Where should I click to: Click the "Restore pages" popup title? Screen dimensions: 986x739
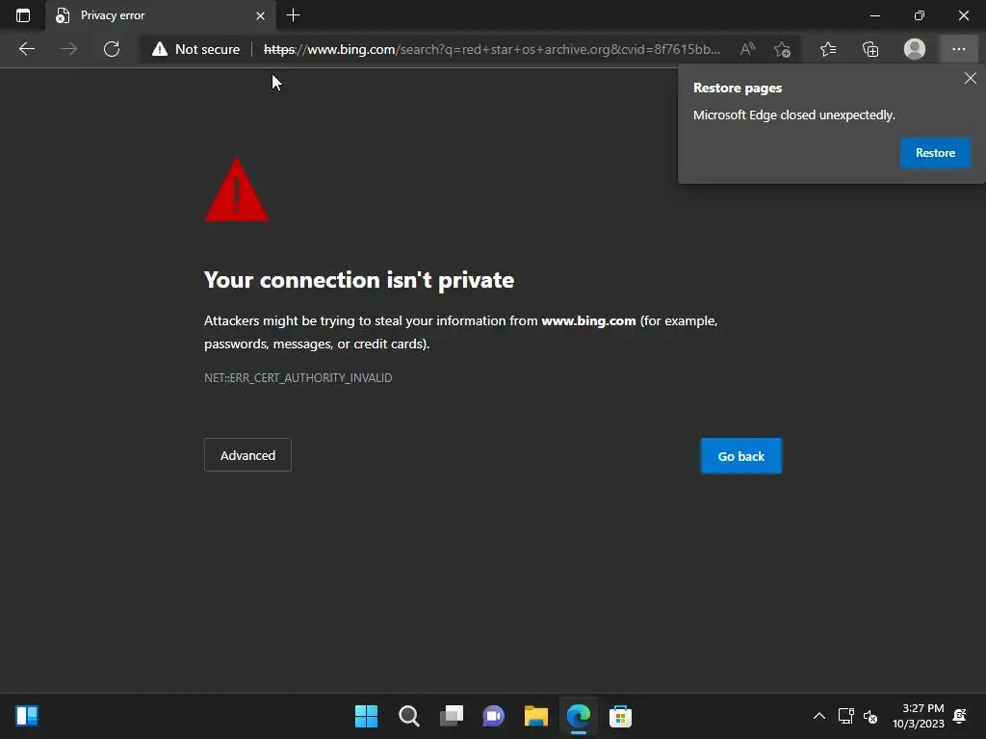pyautogui.click(x=738, y=88)
